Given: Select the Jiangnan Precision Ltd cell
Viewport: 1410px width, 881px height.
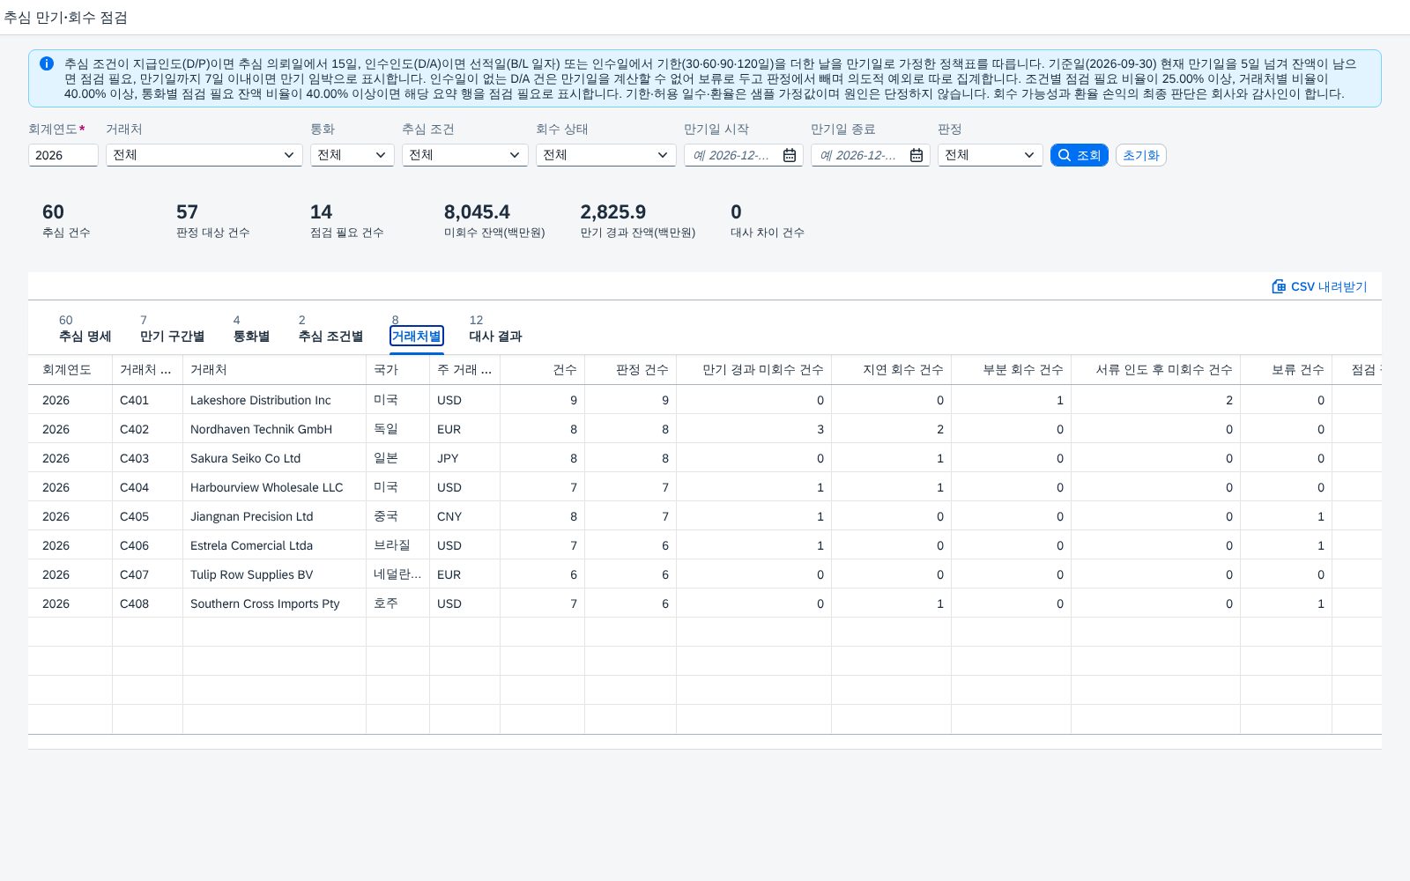Looking at the screenshot, I should click(274, 516).
